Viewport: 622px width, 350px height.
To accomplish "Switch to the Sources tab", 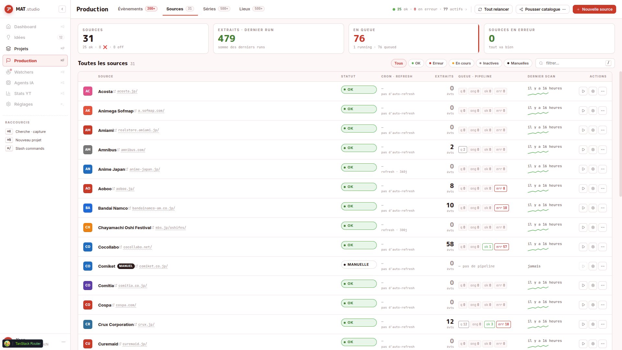I will tap(180, 9).
